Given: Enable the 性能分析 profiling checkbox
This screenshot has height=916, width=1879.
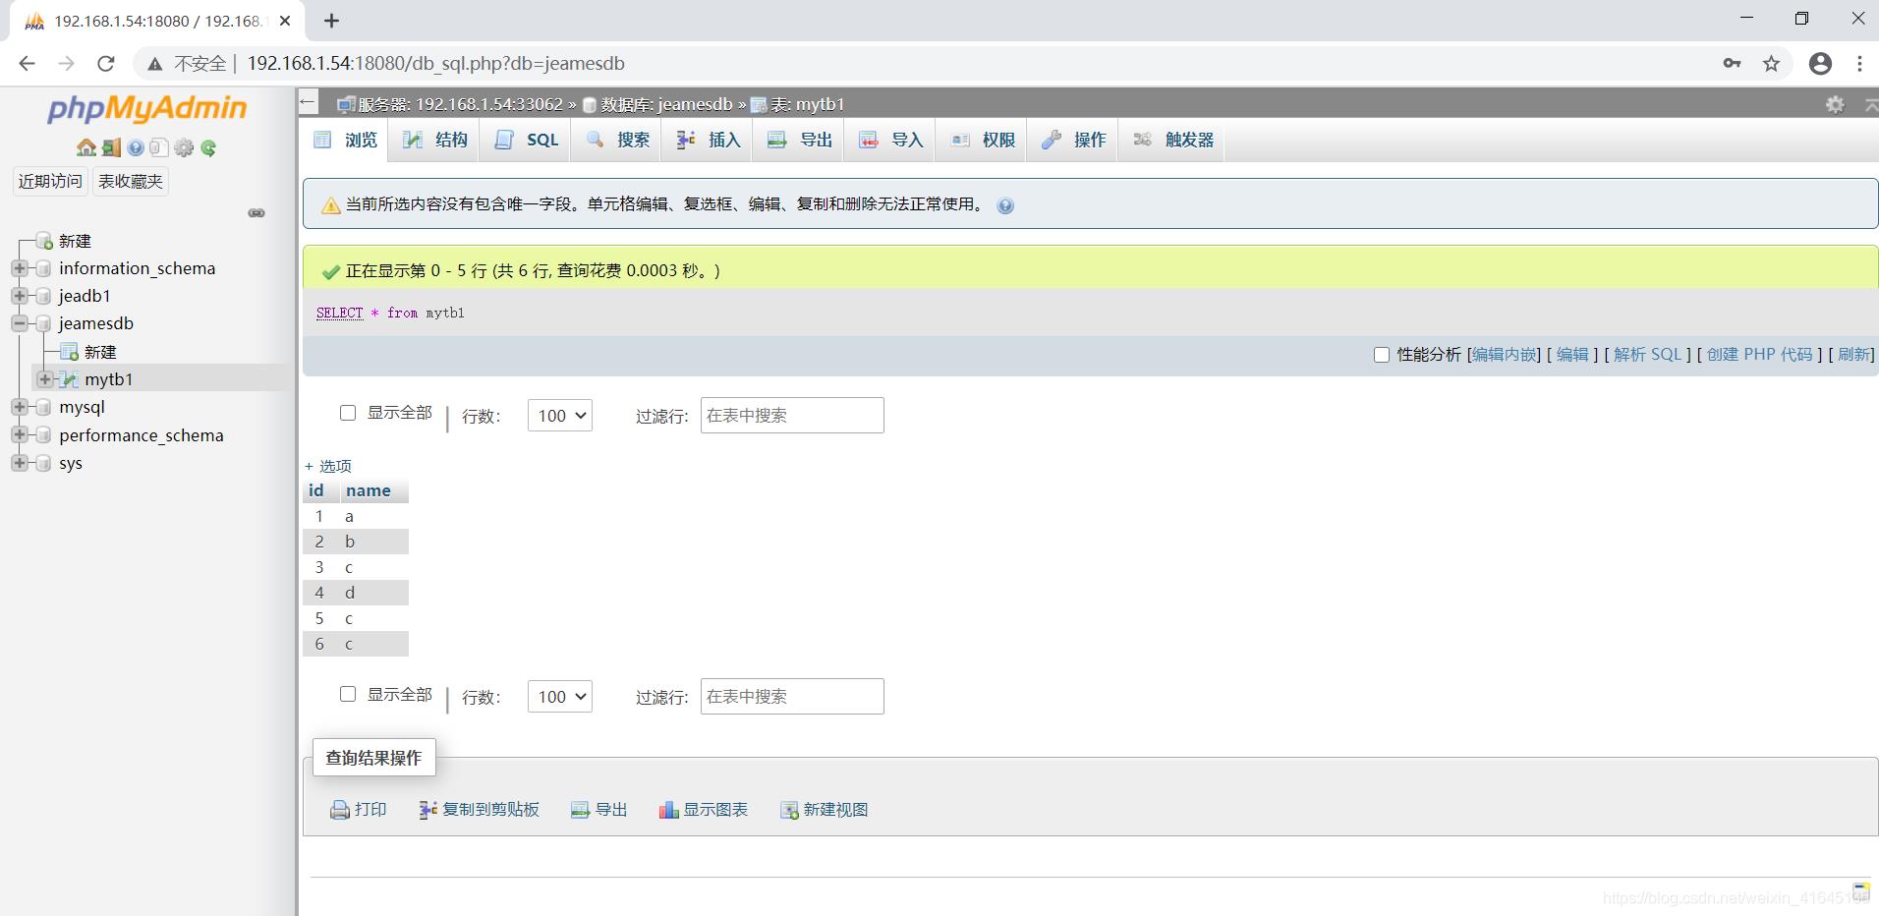Looking at the screenshot, I should pyautogui.click(x=1382, y=355).
